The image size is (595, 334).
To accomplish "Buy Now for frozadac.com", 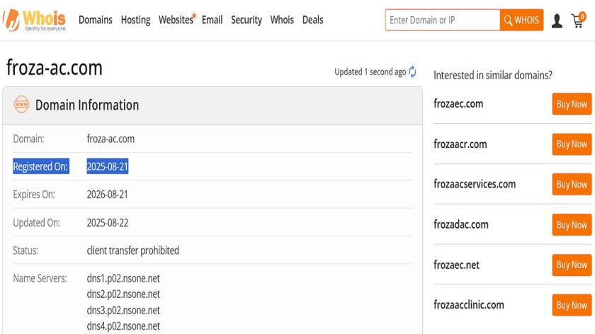I will click(572, 224).
